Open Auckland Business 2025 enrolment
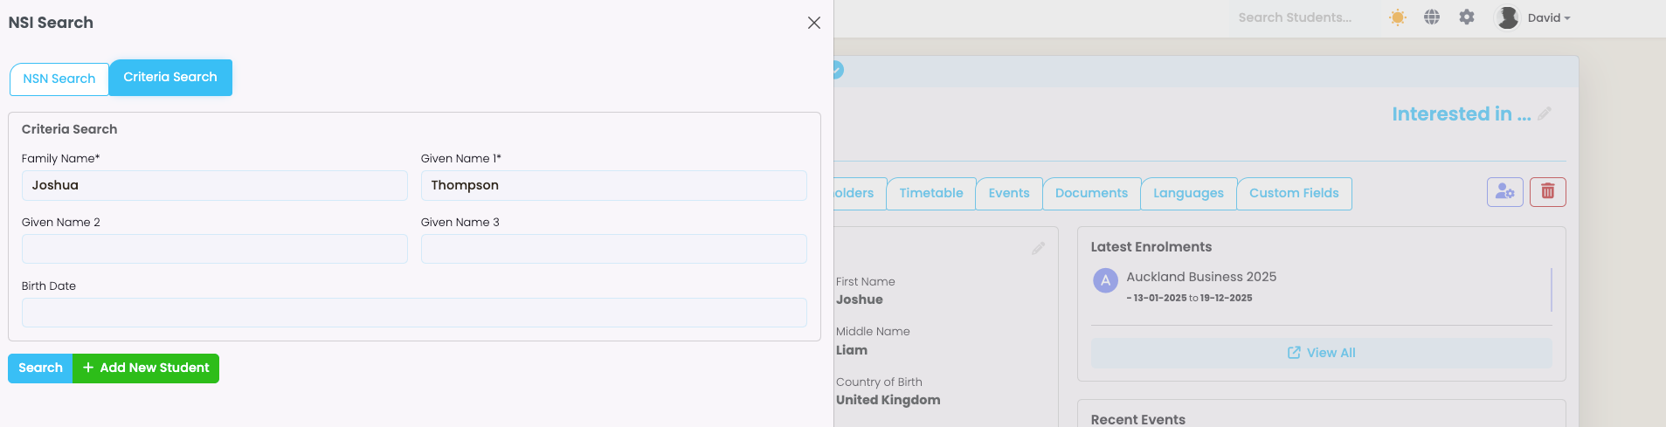Screen dimensions: 1666x427 click(1201, 277)
